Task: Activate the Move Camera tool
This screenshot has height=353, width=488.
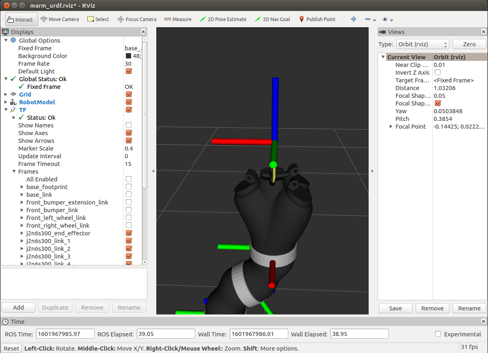Action: [x=60, y=19]
